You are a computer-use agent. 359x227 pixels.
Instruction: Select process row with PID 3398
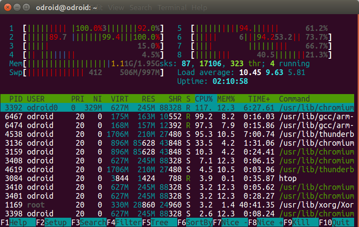tap(177, 214)
